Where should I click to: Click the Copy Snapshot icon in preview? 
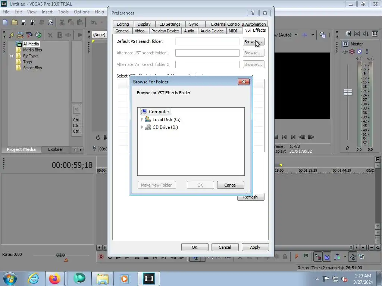tap(323, 35)
